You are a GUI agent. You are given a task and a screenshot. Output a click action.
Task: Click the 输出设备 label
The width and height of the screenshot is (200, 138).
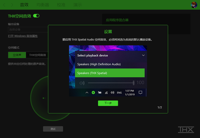pyautogui.click(x=14, y=24)
